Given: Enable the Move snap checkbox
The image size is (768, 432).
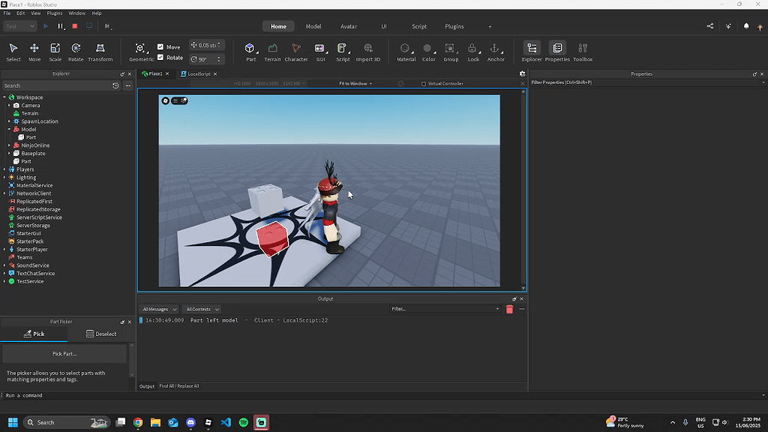Looking at the screenshot, I should 160,46.
